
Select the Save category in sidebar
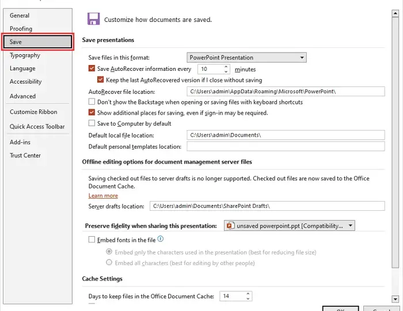point(37,41)
